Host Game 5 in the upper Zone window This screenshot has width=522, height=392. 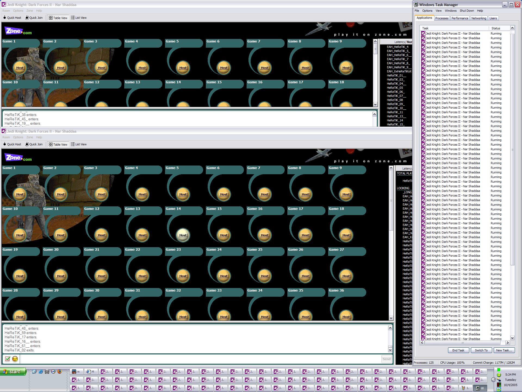point(183,68)
